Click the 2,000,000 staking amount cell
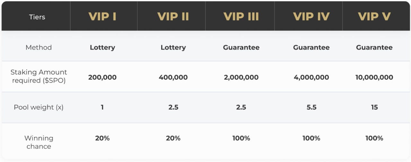411x162 pixels. pyautogui.click(x=241, y=77)
